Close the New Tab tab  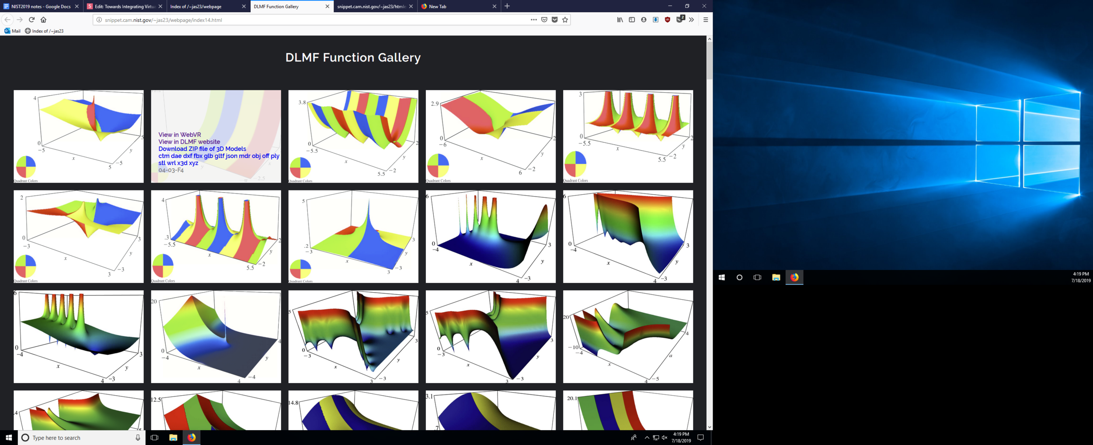(494, 6)
